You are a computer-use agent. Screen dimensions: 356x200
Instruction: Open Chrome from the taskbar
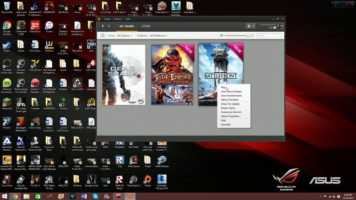[16, 196]
